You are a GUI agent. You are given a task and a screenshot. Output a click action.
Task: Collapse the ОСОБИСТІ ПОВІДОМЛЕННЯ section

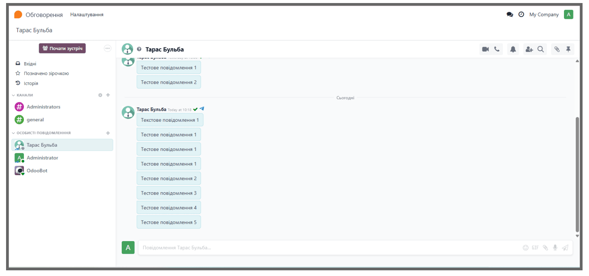click(x=41, y=133)
